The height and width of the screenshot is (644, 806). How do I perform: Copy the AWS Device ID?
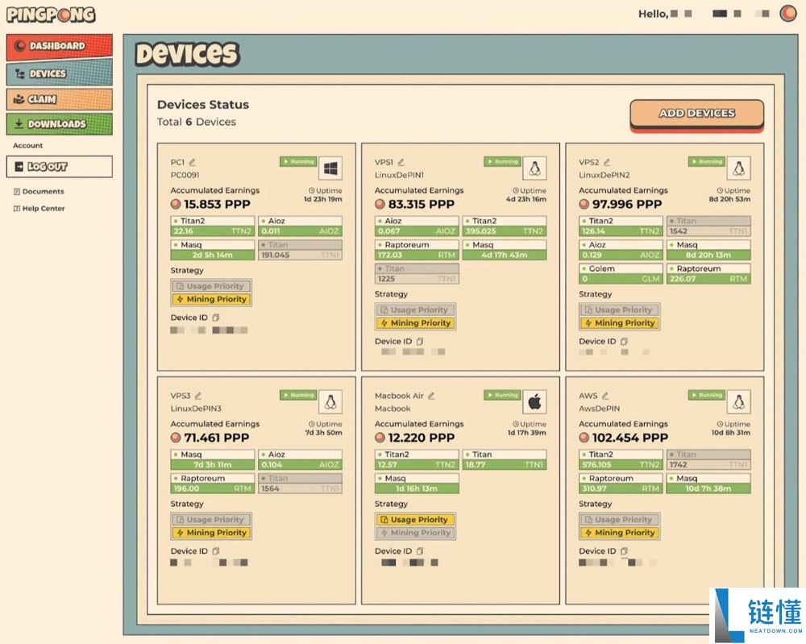(624, 551)
